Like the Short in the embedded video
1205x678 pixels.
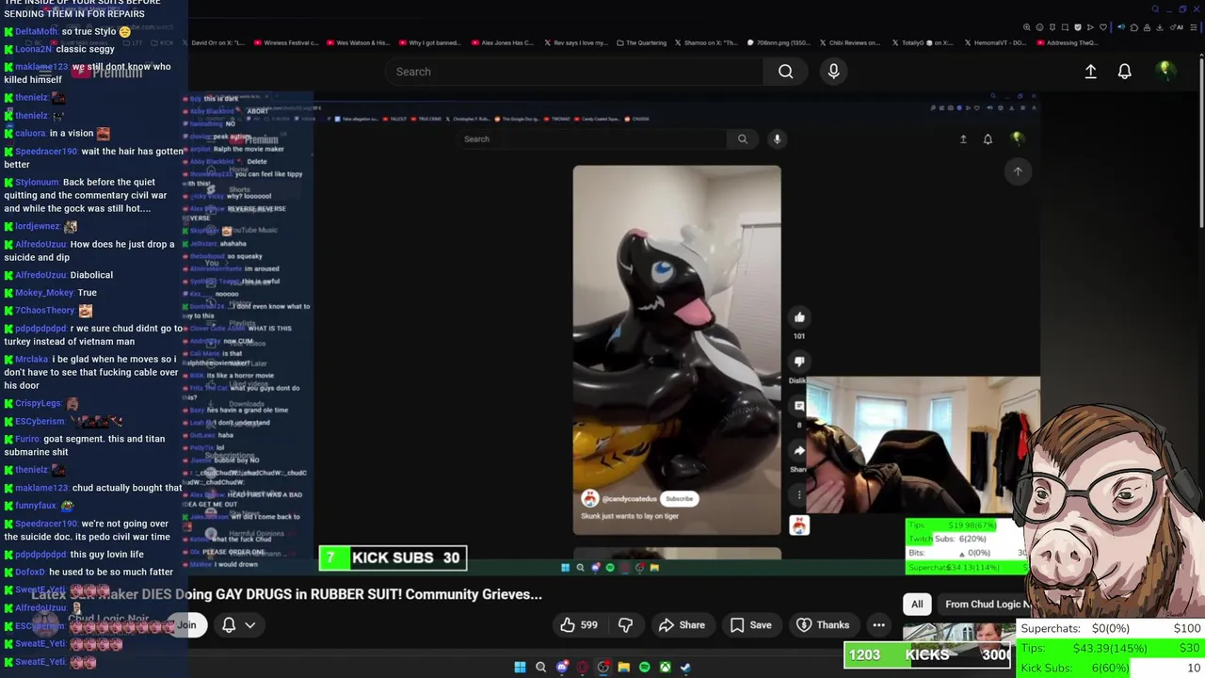(x=799, y=317)
